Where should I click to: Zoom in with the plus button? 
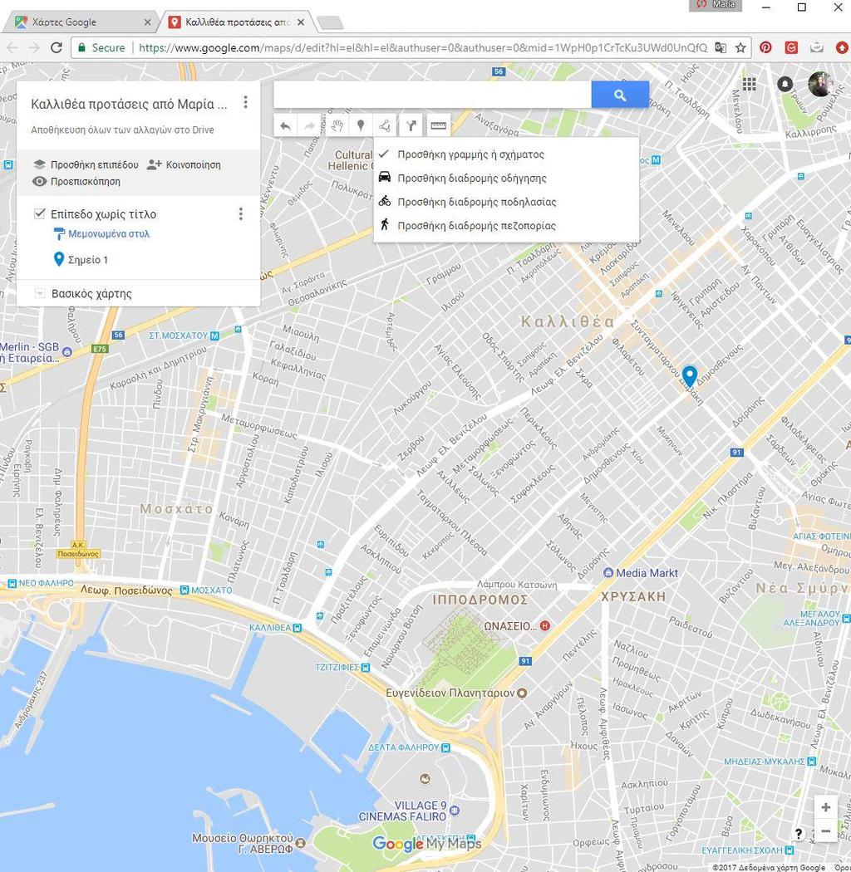pos(826,807)
